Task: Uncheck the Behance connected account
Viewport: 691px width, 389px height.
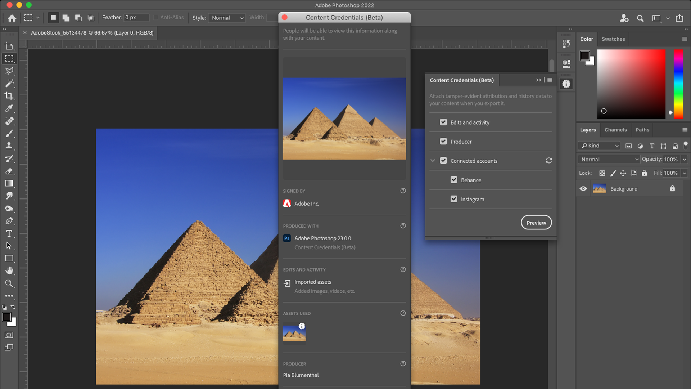Action: pyautogui.click(x=454, y=179)
